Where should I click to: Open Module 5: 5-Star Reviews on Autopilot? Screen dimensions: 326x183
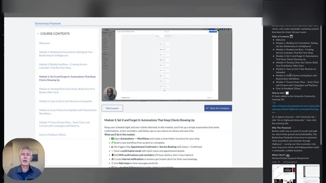(x=66, y=101)
